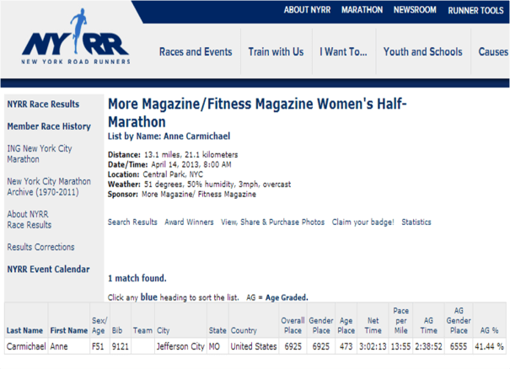Sort results by Last Name column
Viewport: 510px width, 369px height.
pyautogui.click(x=24, y=331)
